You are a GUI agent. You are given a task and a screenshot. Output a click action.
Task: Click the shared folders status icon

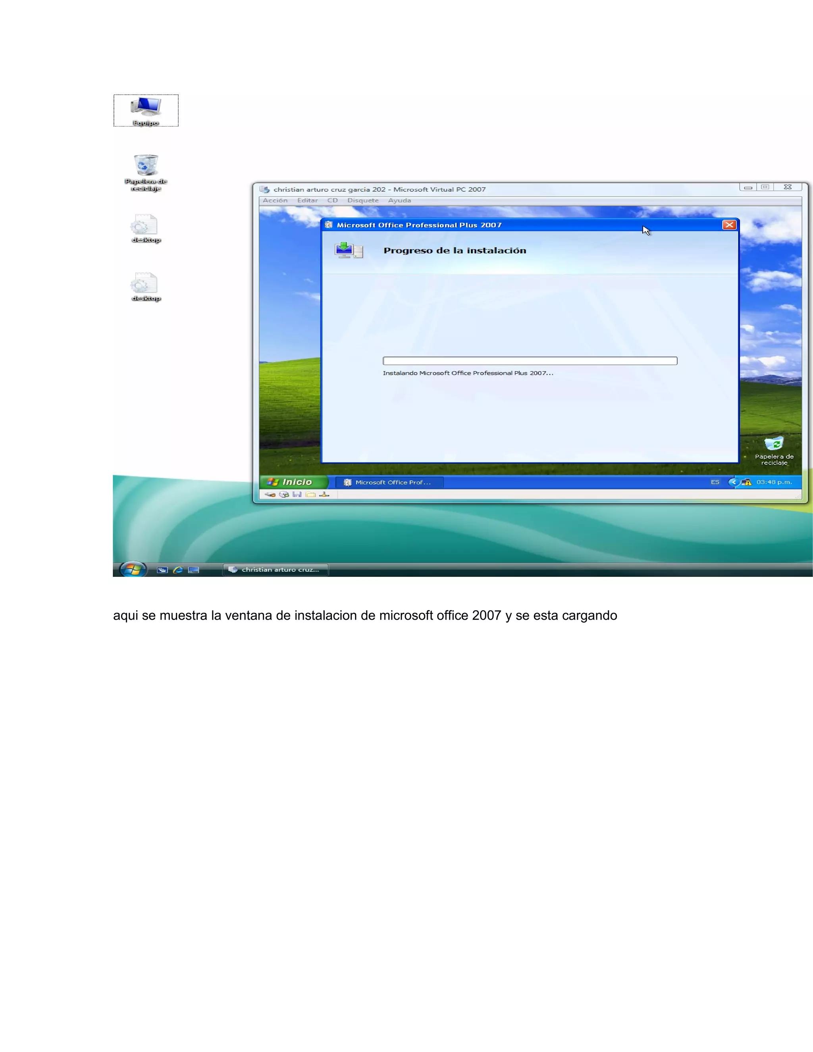(310, 494)
